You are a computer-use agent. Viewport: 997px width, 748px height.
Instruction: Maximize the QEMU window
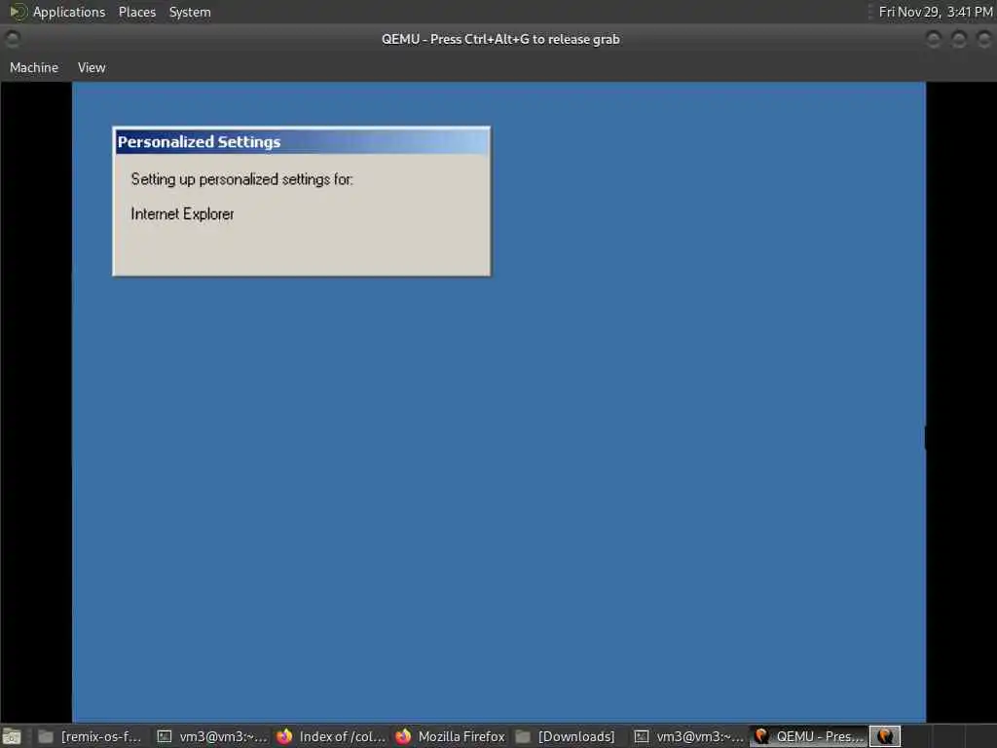click(x=958, y=39)
